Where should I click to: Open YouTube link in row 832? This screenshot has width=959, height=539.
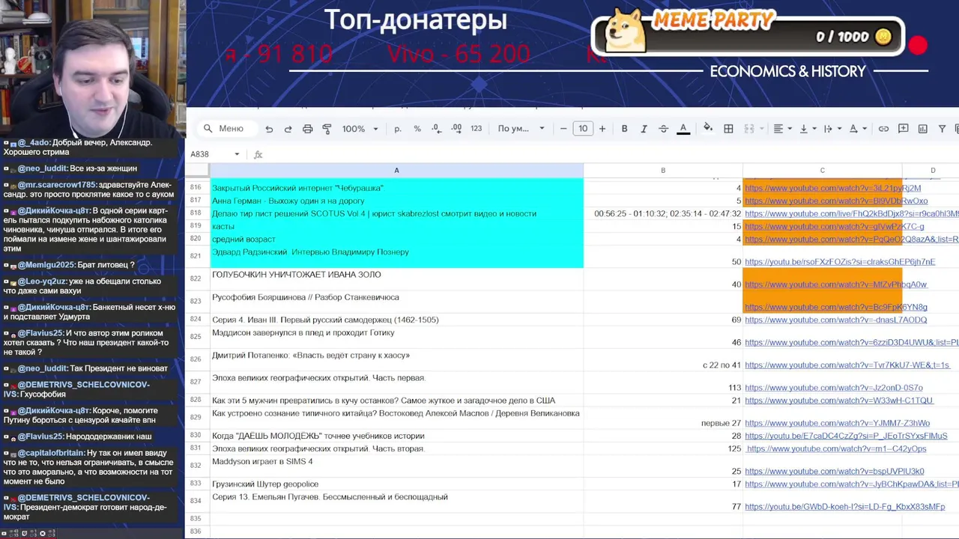pyautogui.click(x=834, y=472)
